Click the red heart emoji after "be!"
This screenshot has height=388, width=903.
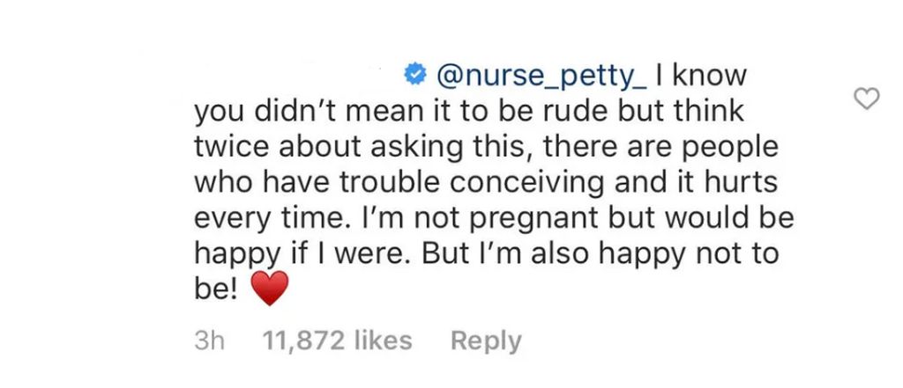click(x=270, y=288)
